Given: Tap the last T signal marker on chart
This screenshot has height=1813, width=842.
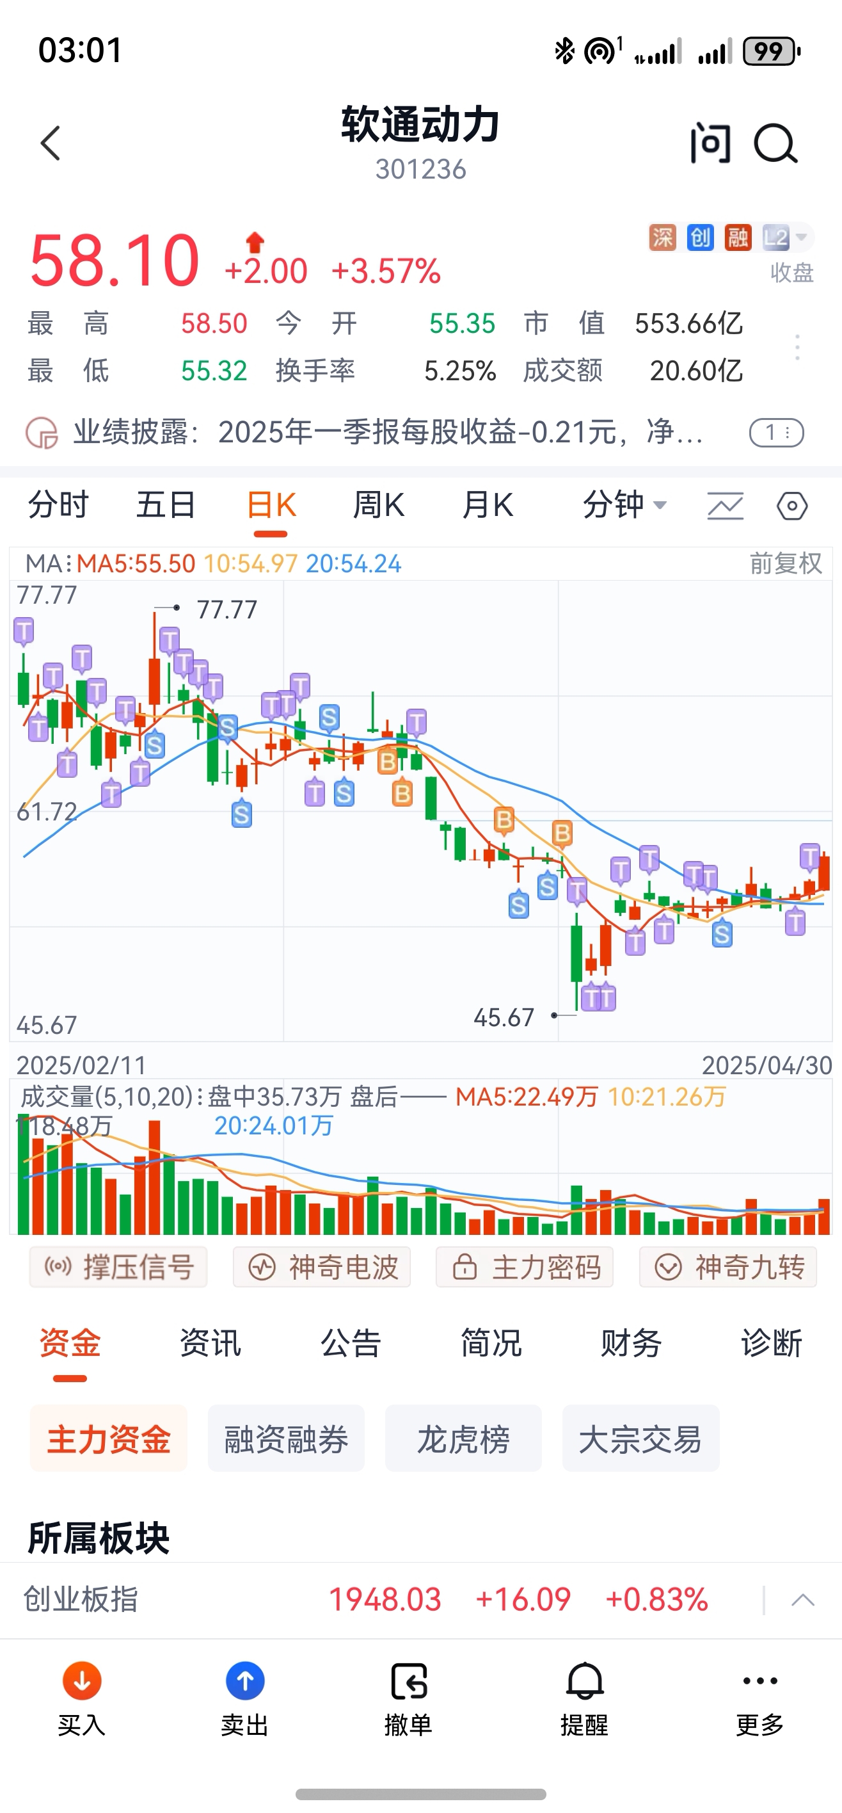Looking at the screenshot, I should pyautogui.click(x=809, y=857).
